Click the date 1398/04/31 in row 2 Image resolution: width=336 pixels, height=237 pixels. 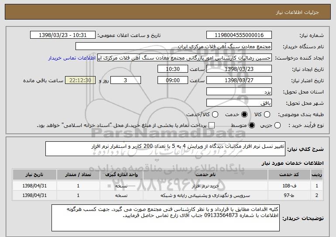34,195
